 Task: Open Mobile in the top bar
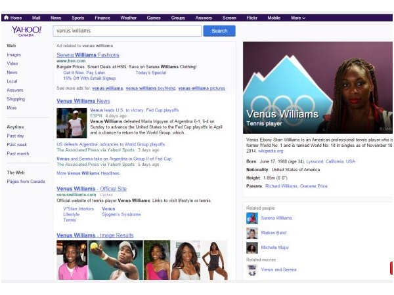(274, 18)
